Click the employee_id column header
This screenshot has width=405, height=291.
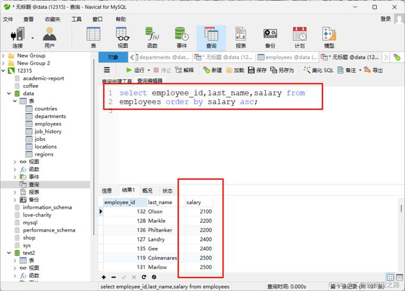point(125,203)
